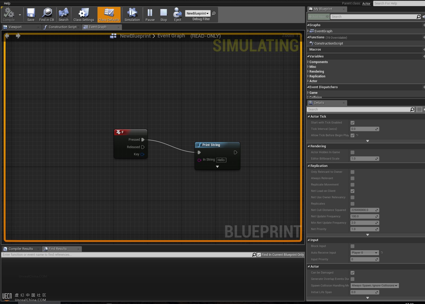This screenshot has width=425, height=304.
Task: Select ConstructionScript function entry
Action: [329, 43]
